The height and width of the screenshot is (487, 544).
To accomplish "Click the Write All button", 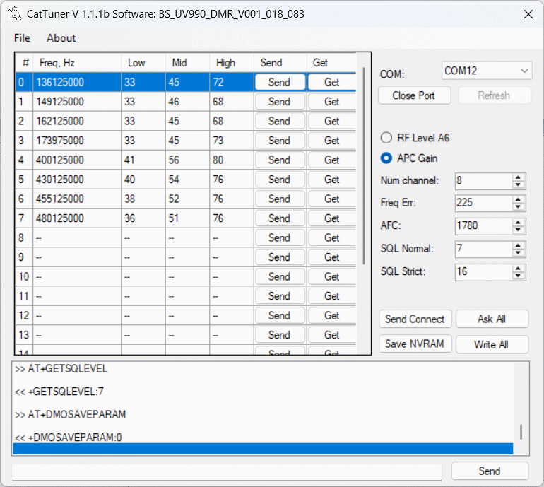I will (x=491, y=345).
